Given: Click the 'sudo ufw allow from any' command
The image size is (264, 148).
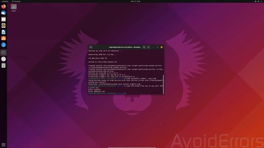Looking at the screenshot, I should [x=144, y=86].
